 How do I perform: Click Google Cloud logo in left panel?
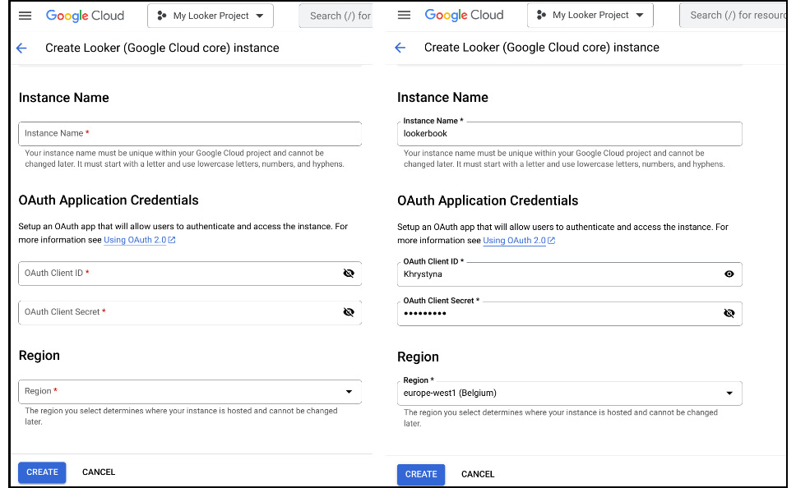(85, 16)
